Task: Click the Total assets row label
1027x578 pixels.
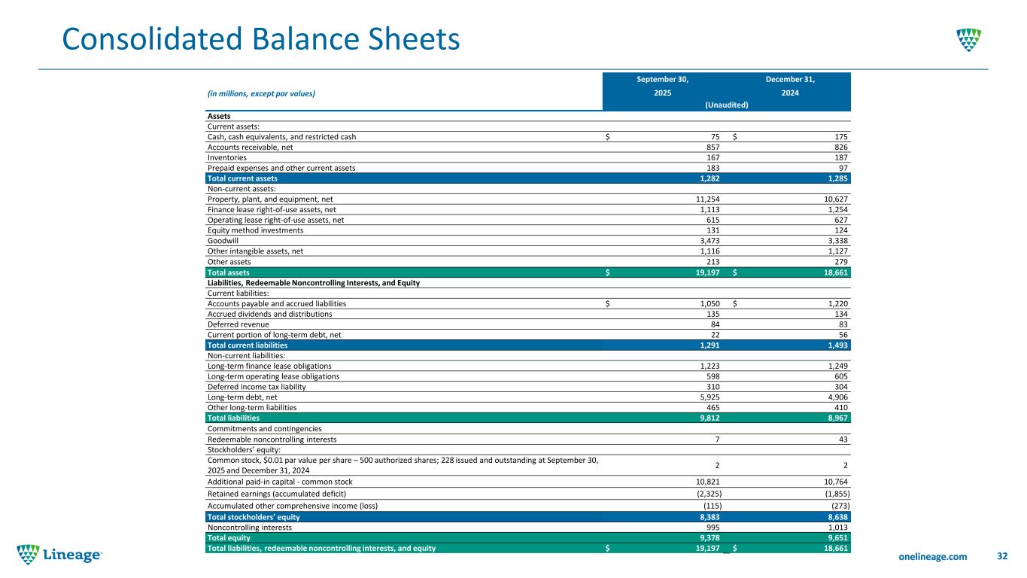Action: pyautogui.click(x=229, y=272)
